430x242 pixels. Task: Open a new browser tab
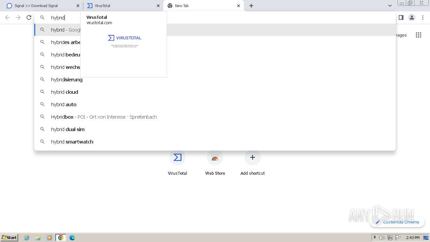point(251,6)
